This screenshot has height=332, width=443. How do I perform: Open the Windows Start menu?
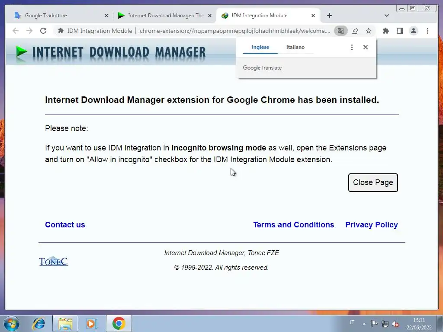coord(12,323)
